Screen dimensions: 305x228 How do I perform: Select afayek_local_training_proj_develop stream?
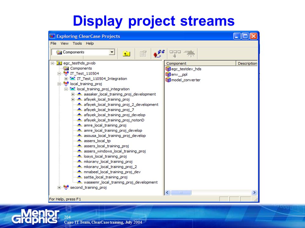pos(115,115)
